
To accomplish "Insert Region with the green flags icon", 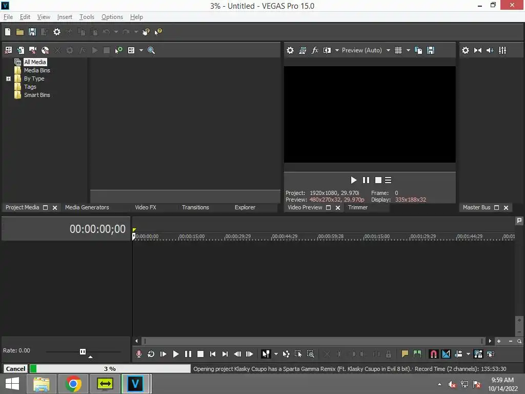I will tap(417, 354).
